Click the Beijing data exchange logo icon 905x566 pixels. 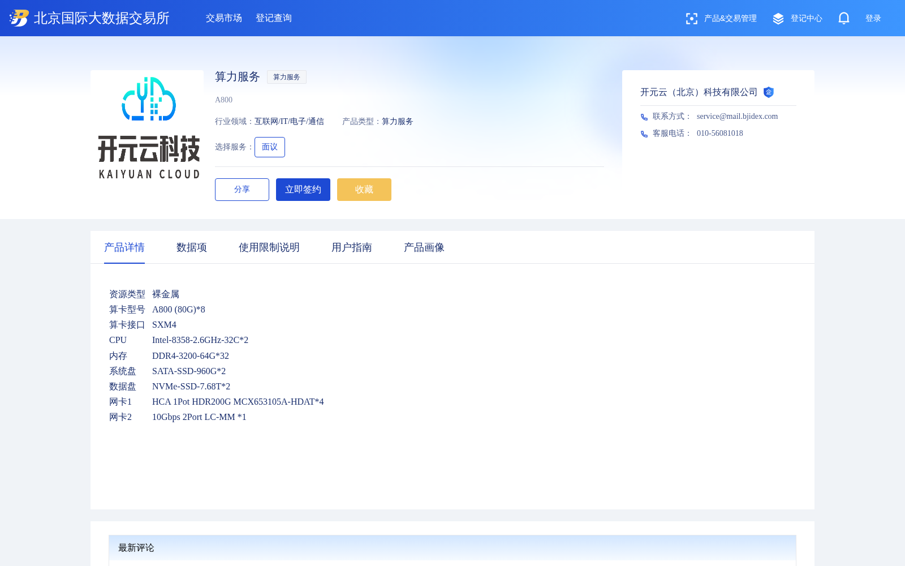[19, 18]
